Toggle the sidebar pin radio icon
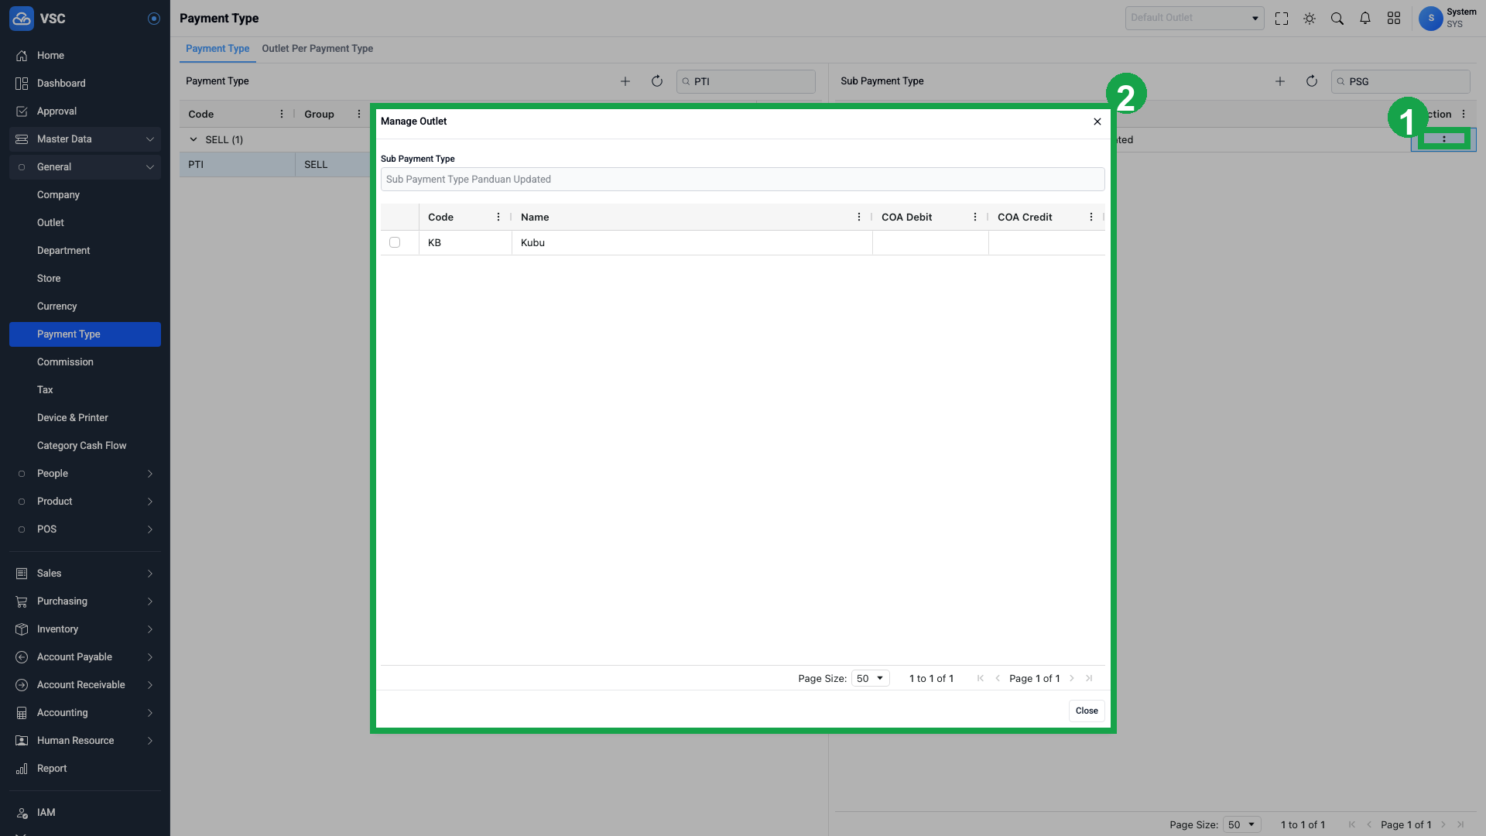Viewport: 1486px width, 836px height. pos(154,19)
